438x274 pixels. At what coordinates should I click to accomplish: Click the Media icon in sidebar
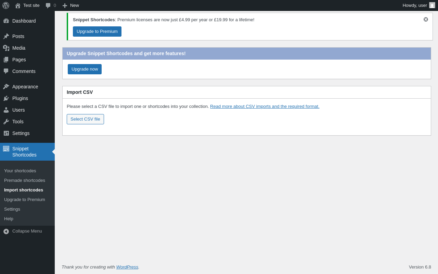tap(6, 48)
